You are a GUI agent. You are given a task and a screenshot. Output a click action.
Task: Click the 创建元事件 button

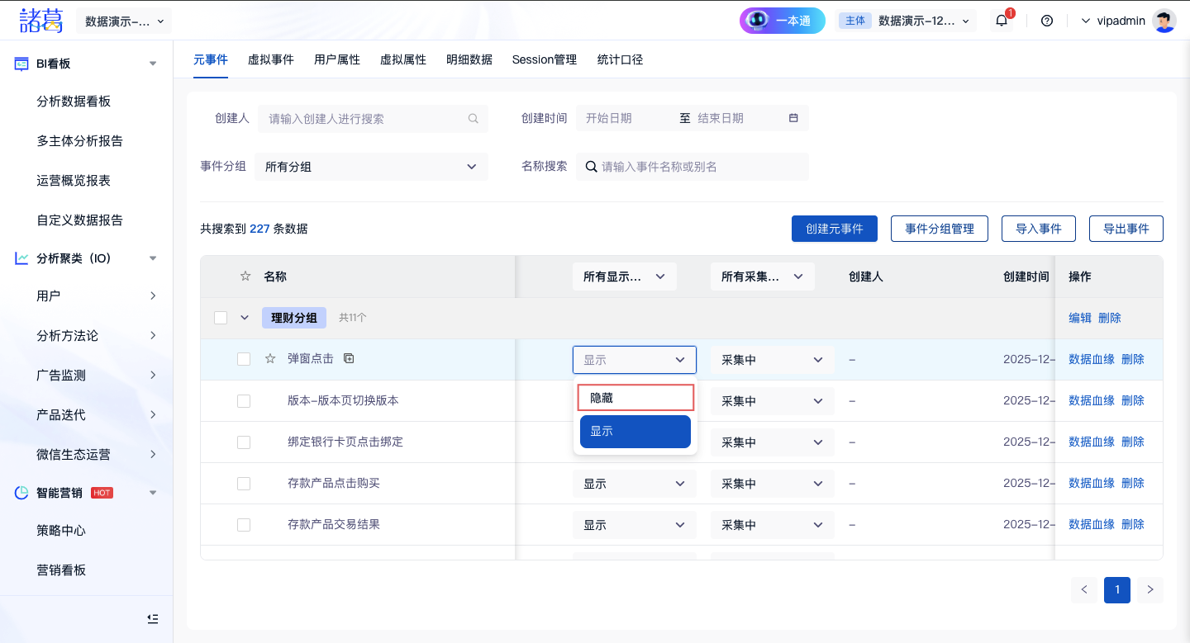pos(834,229)
